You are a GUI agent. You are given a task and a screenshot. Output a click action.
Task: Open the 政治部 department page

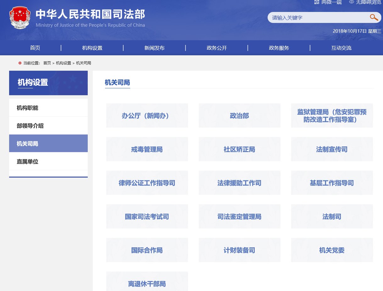239,116
